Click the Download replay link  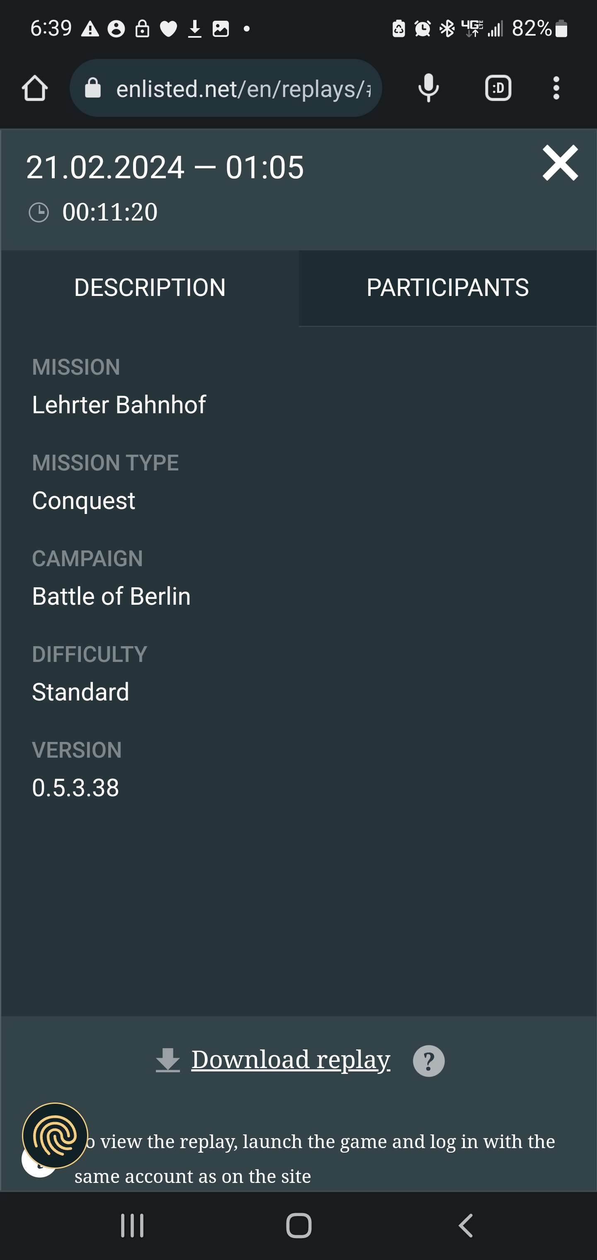pos(291,1059)
